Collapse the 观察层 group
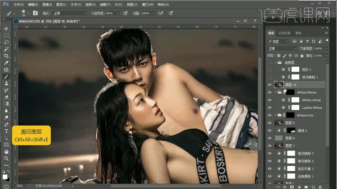The height and width of the screenshot is (189, 337). [275, 63]
